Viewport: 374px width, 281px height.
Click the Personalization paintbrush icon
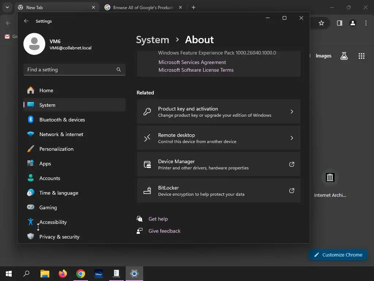tap(31, 149)
